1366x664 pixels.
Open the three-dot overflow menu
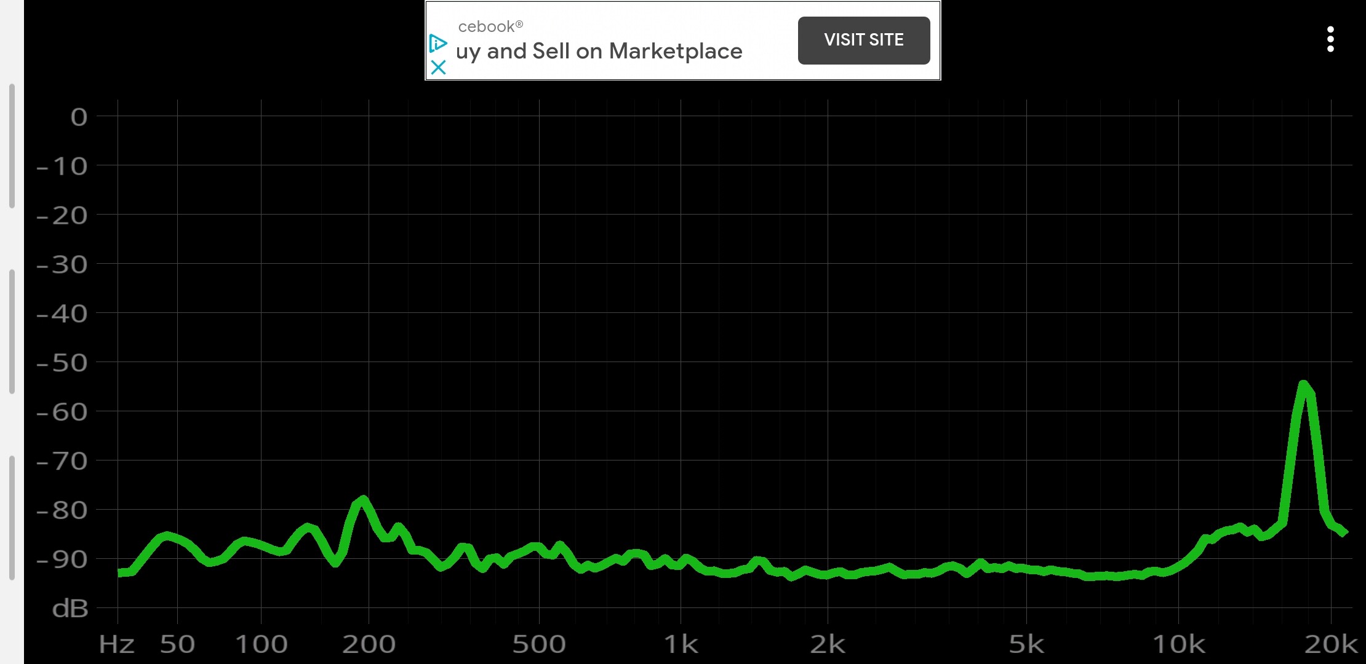click(x=1330, y=39)
